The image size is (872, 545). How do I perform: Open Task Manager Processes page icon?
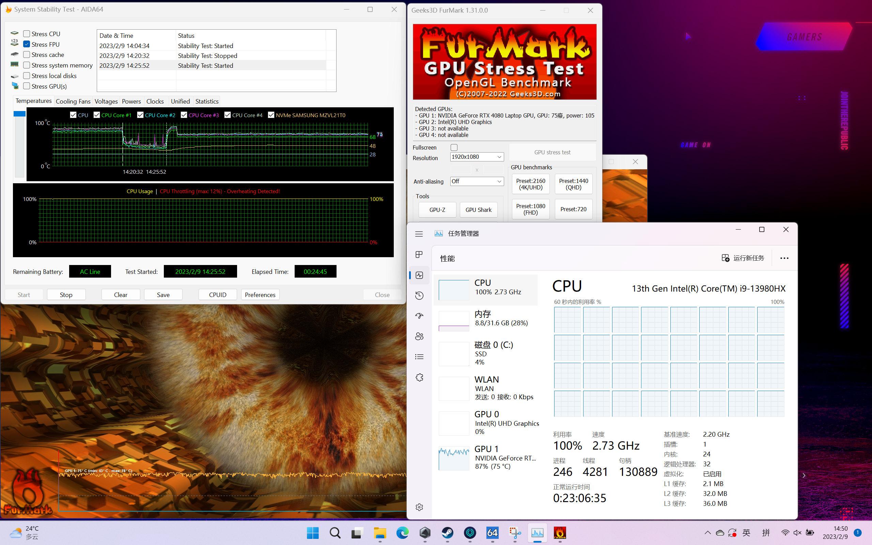pos(419,255)
